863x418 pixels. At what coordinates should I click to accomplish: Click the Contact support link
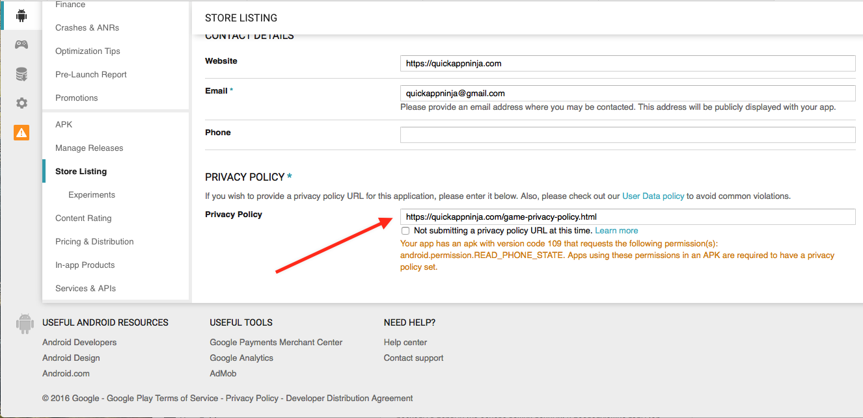coord(413,358)
